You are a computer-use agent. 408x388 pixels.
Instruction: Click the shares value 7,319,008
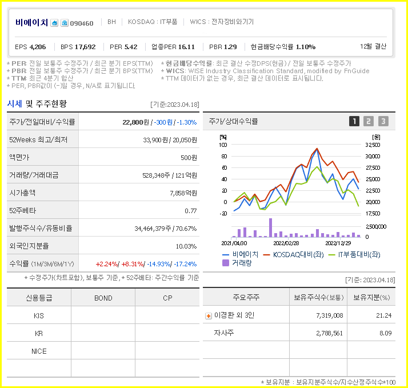329,315
